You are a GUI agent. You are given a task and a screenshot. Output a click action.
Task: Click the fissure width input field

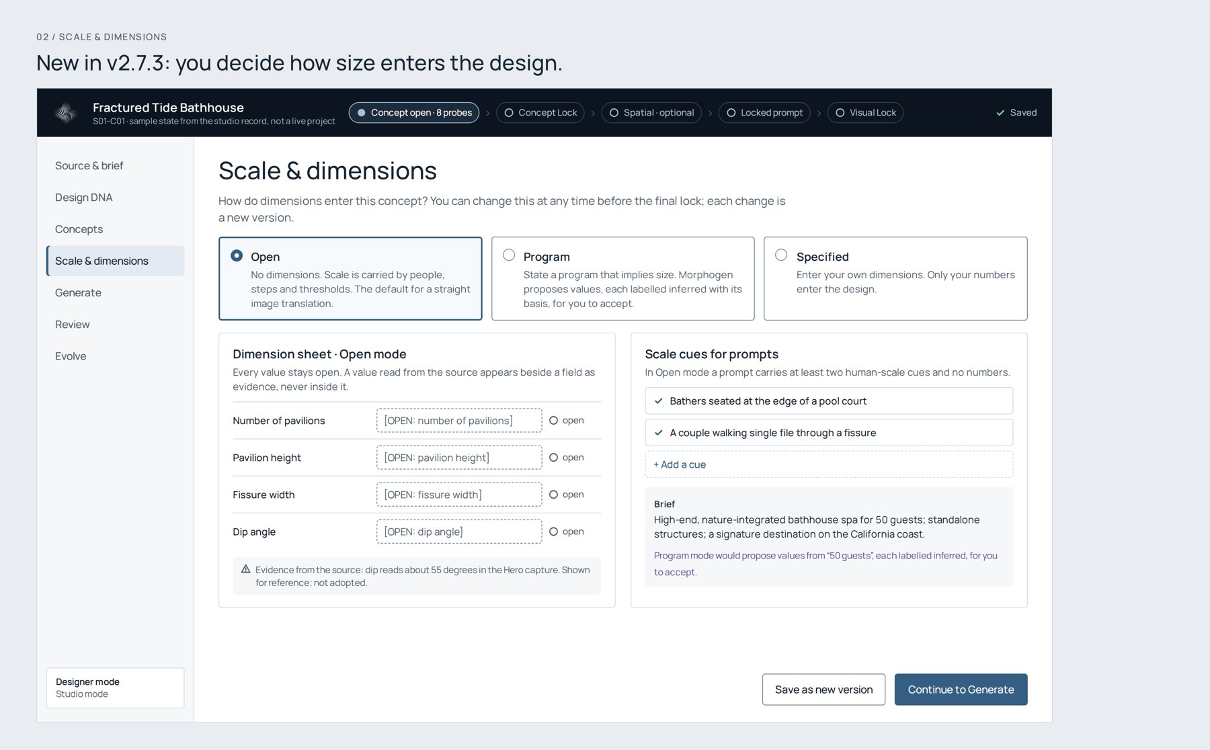pos(459,495)
